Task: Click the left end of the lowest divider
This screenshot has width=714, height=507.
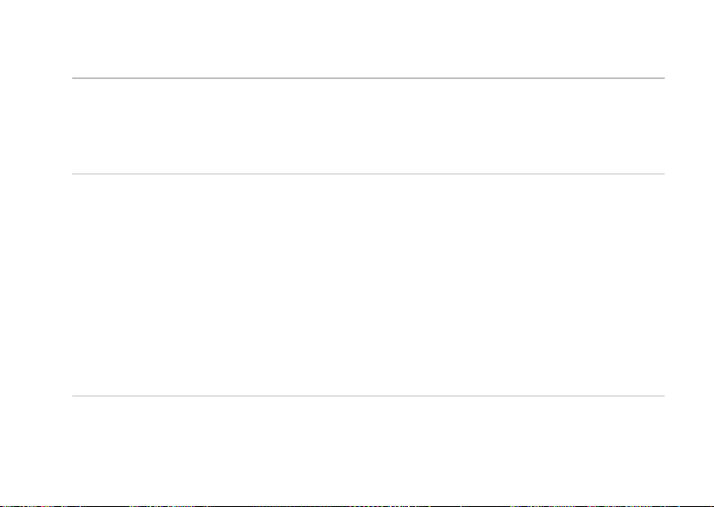Action: tap(74, 396)
